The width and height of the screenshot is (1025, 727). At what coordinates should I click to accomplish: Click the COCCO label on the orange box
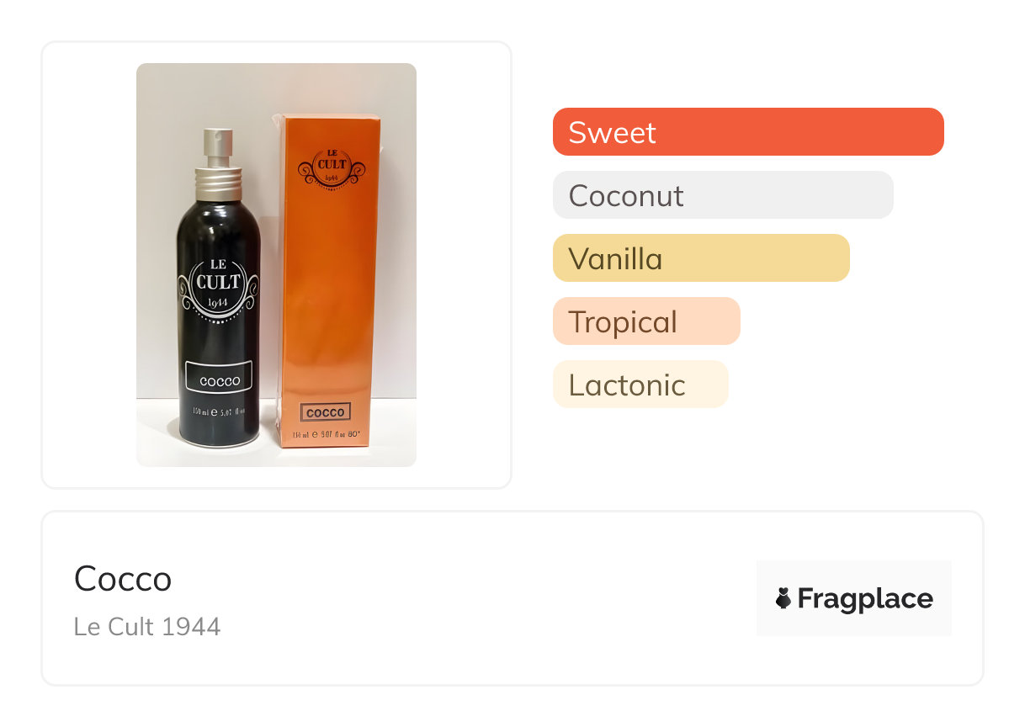click(x=326, y=412)
